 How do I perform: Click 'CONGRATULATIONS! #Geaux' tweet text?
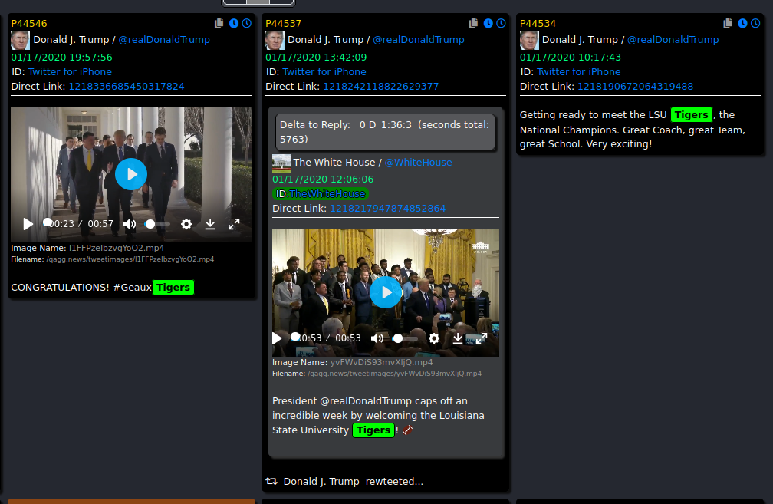tap(81, 288)
